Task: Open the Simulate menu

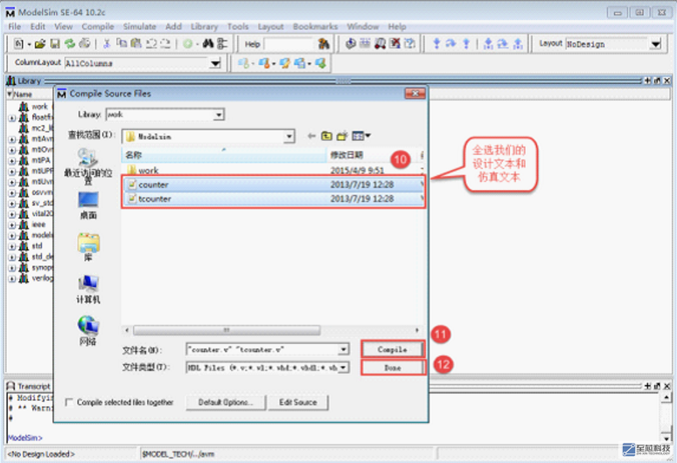Action: pyautogui.click(x=139, y=27)
